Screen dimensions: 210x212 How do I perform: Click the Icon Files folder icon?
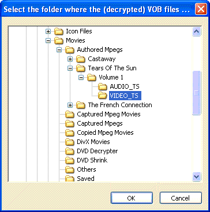[x=59, y=31]
